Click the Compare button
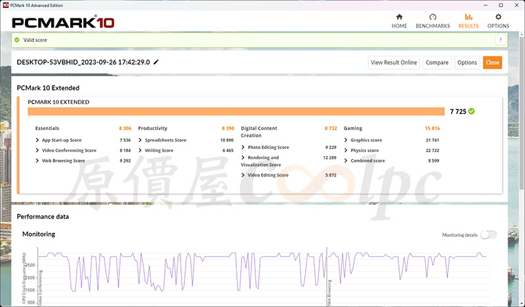 437,62
